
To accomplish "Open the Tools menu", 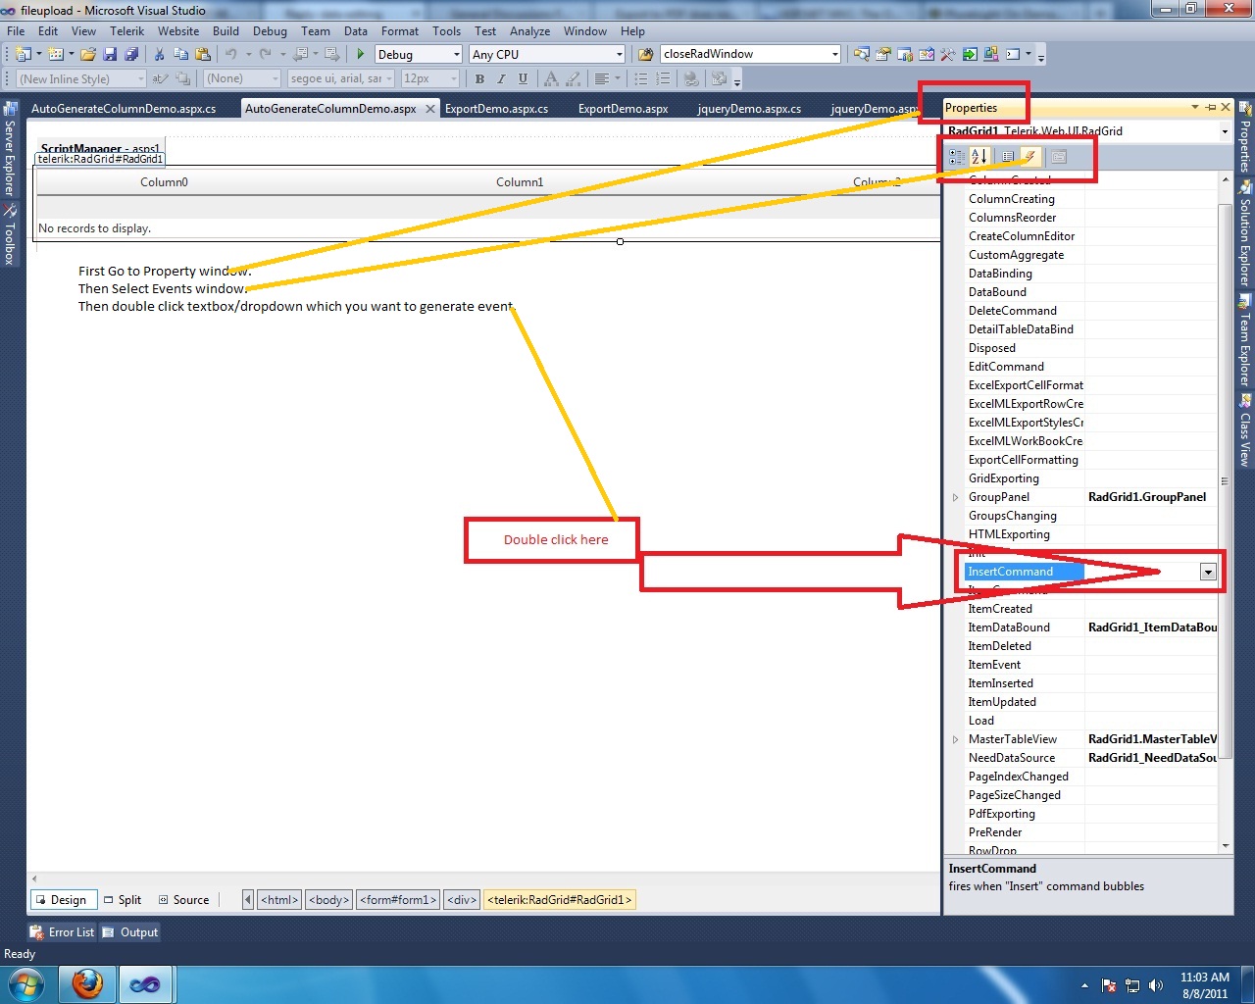I will pyautogui.click(x=446, y=31).
